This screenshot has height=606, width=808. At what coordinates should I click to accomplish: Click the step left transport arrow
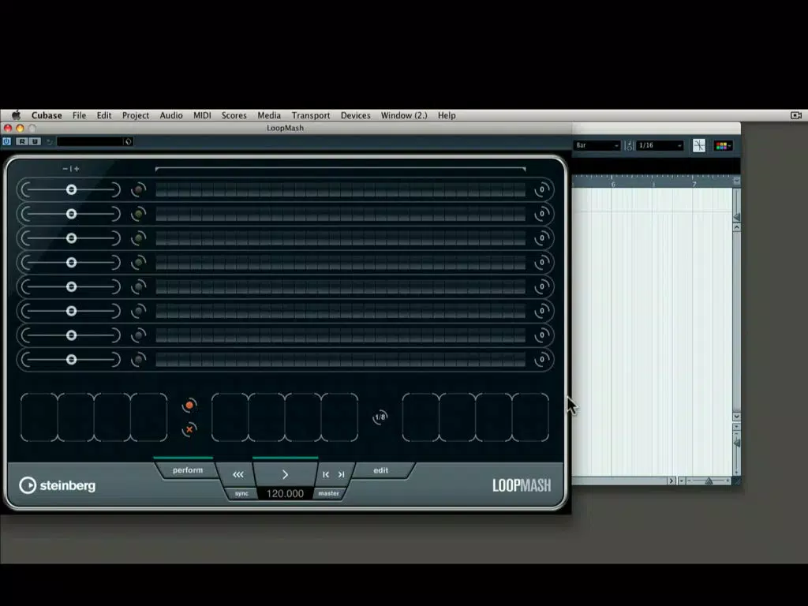click(x=326, y=474)
